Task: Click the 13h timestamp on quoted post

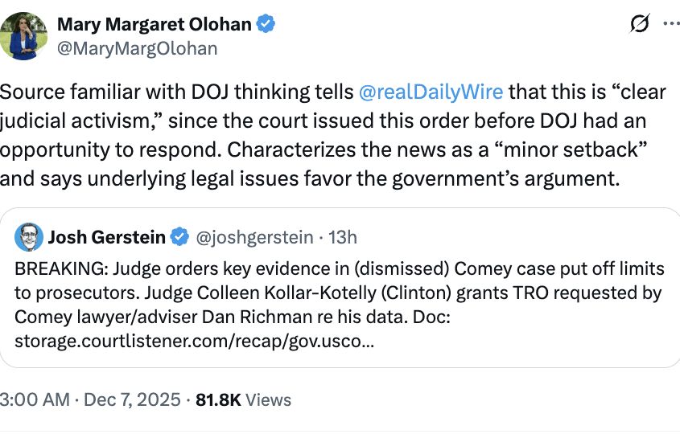Action: (x=343, y=237)
